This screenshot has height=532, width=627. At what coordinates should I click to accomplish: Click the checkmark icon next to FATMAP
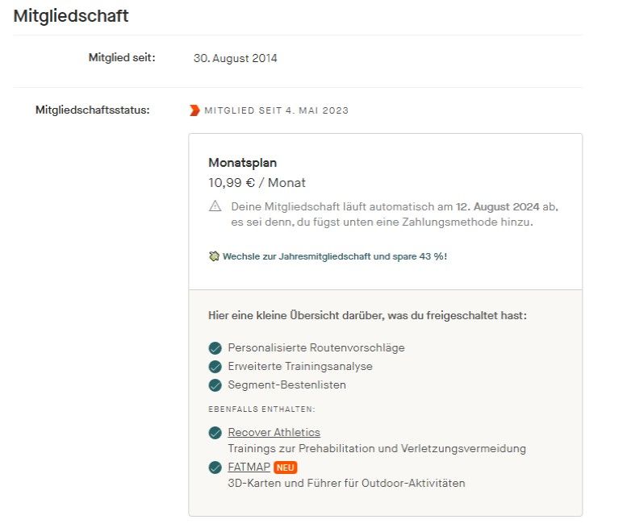pos(215,468)
